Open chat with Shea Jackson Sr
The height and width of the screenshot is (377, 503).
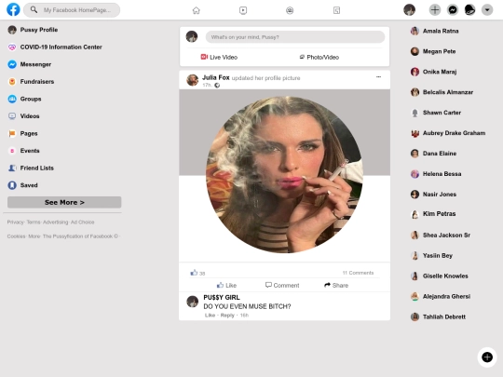tap(441, 236)
